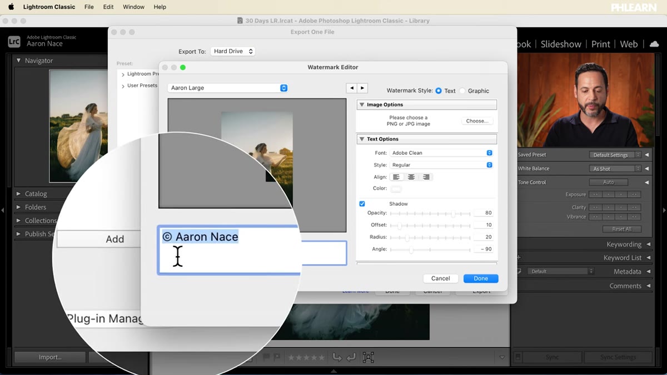This screenshot has width=667, height=375.
Task: Collapse the Text Options section
Action: (x=362, y=139)
